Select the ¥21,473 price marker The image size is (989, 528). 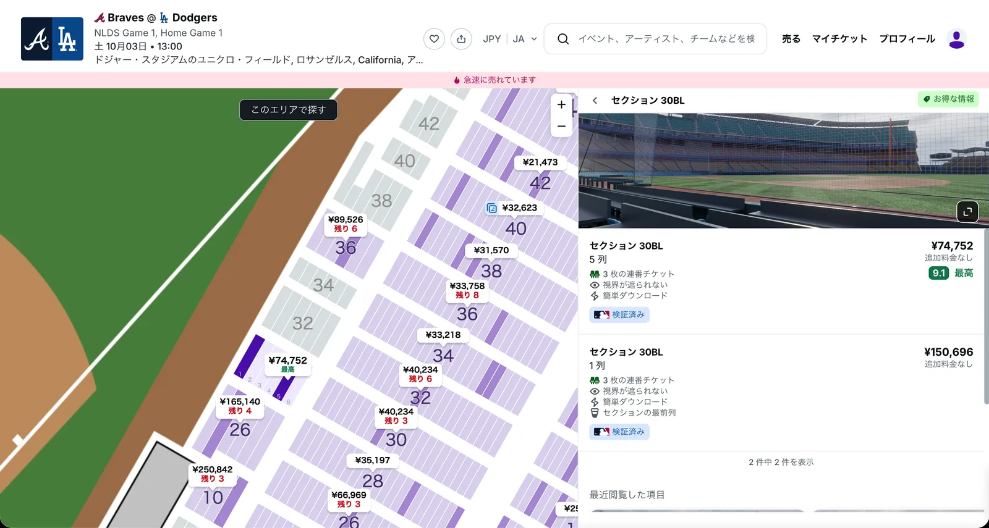(x=540, y=162)
